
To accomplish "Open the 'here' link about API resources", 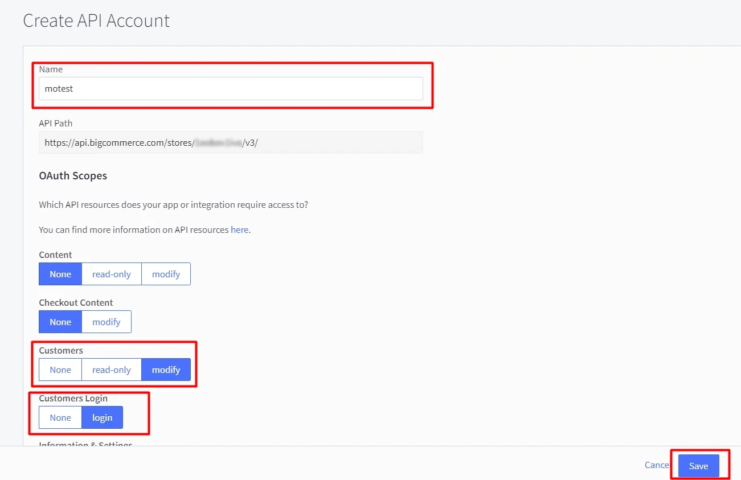I will 239,229.
